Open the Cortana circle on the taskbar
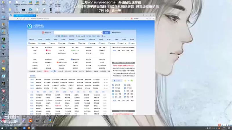 point(11,128)
